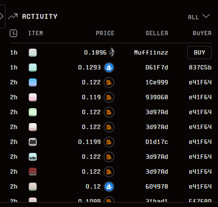Image resolution: width=218 pixels, height=207 pixels.
Task: Click the PRICE column header
Action: (x=105, y=33)
